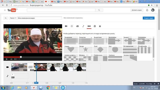The height and width of the screenshot is (90, 160).
Task: Select the Занавес transition thumbnail
Action: (x=130, y=40)
